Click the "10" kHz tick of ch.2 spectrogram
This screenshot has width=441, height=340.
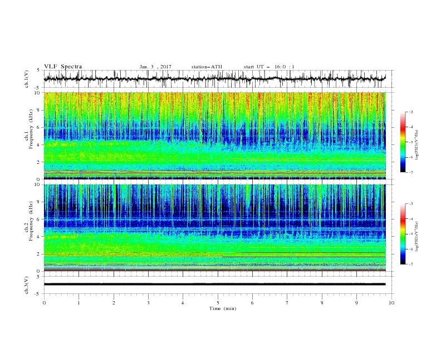(37, 184)
